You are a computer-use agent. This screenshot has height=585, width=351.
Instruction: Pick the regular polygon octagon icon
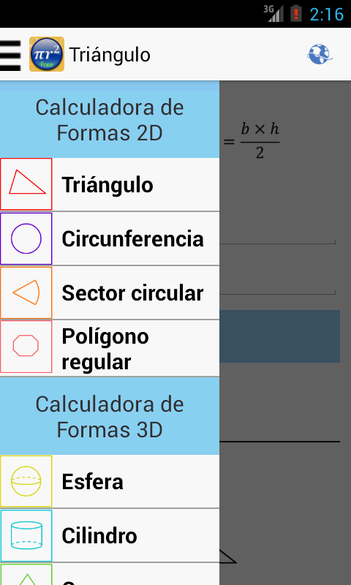tap(26, 347)
